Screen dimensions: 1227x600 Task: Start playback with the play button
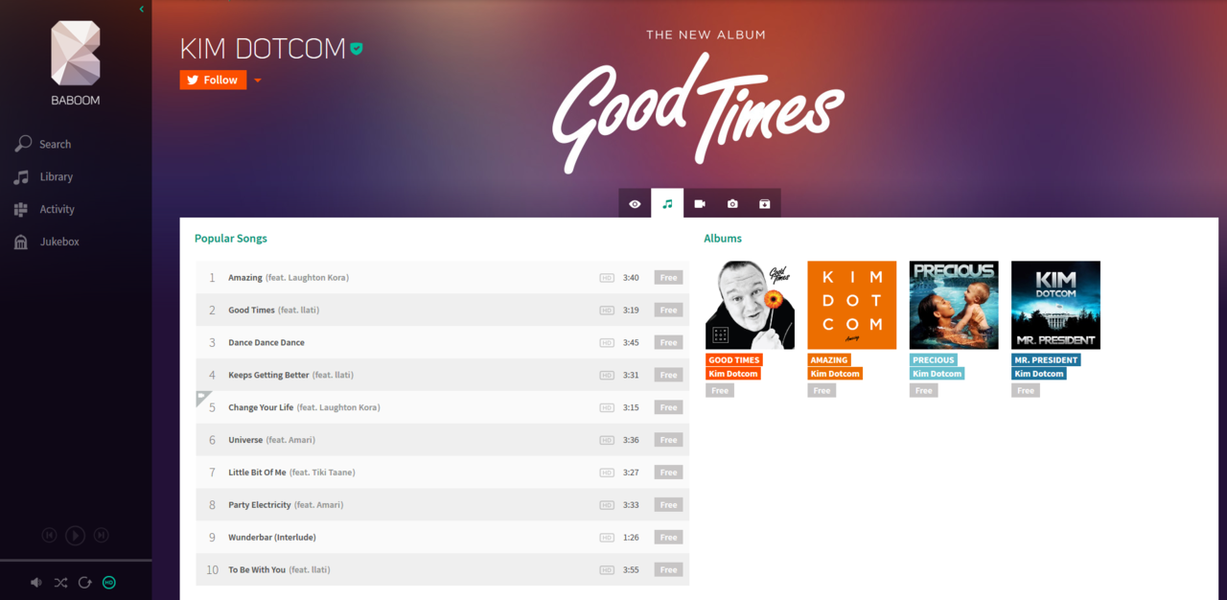point(76,536)
